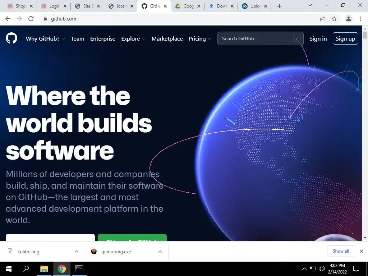368x276 pixels.
Task: Open the Enterprise link
Action: pos(103,39)
